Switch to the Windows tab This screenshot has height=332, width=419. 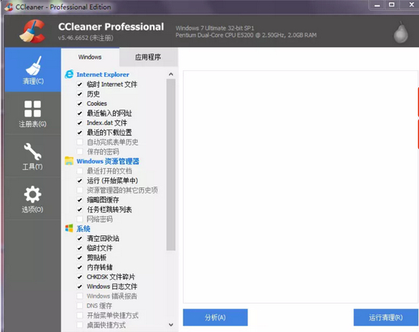tap(90, 57)
